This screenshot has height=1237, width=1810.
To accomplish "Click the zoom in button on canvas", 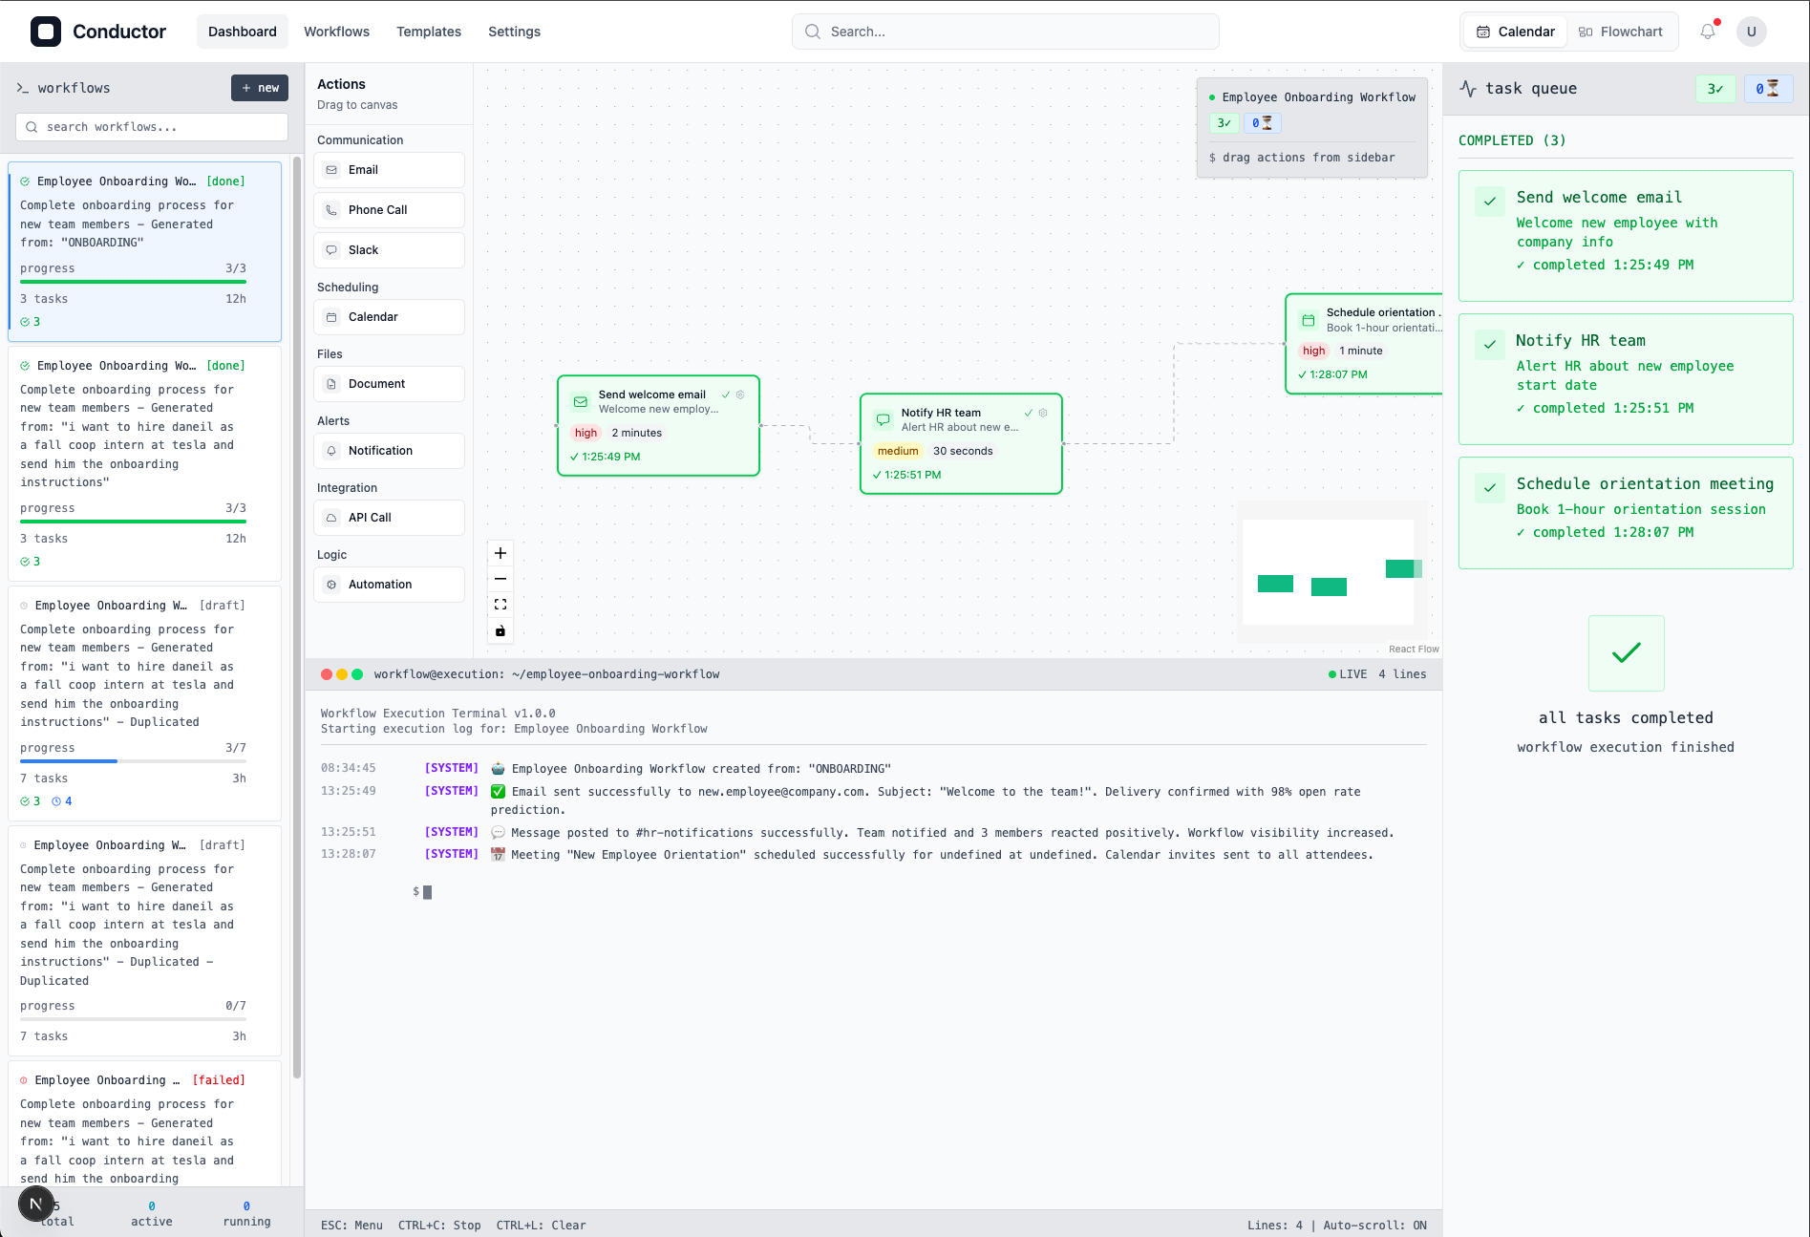I will click(x=500, y=552).
